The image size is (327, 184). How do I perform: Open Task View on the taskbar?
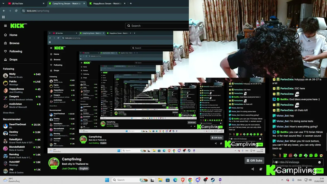[x=153, y=180]
